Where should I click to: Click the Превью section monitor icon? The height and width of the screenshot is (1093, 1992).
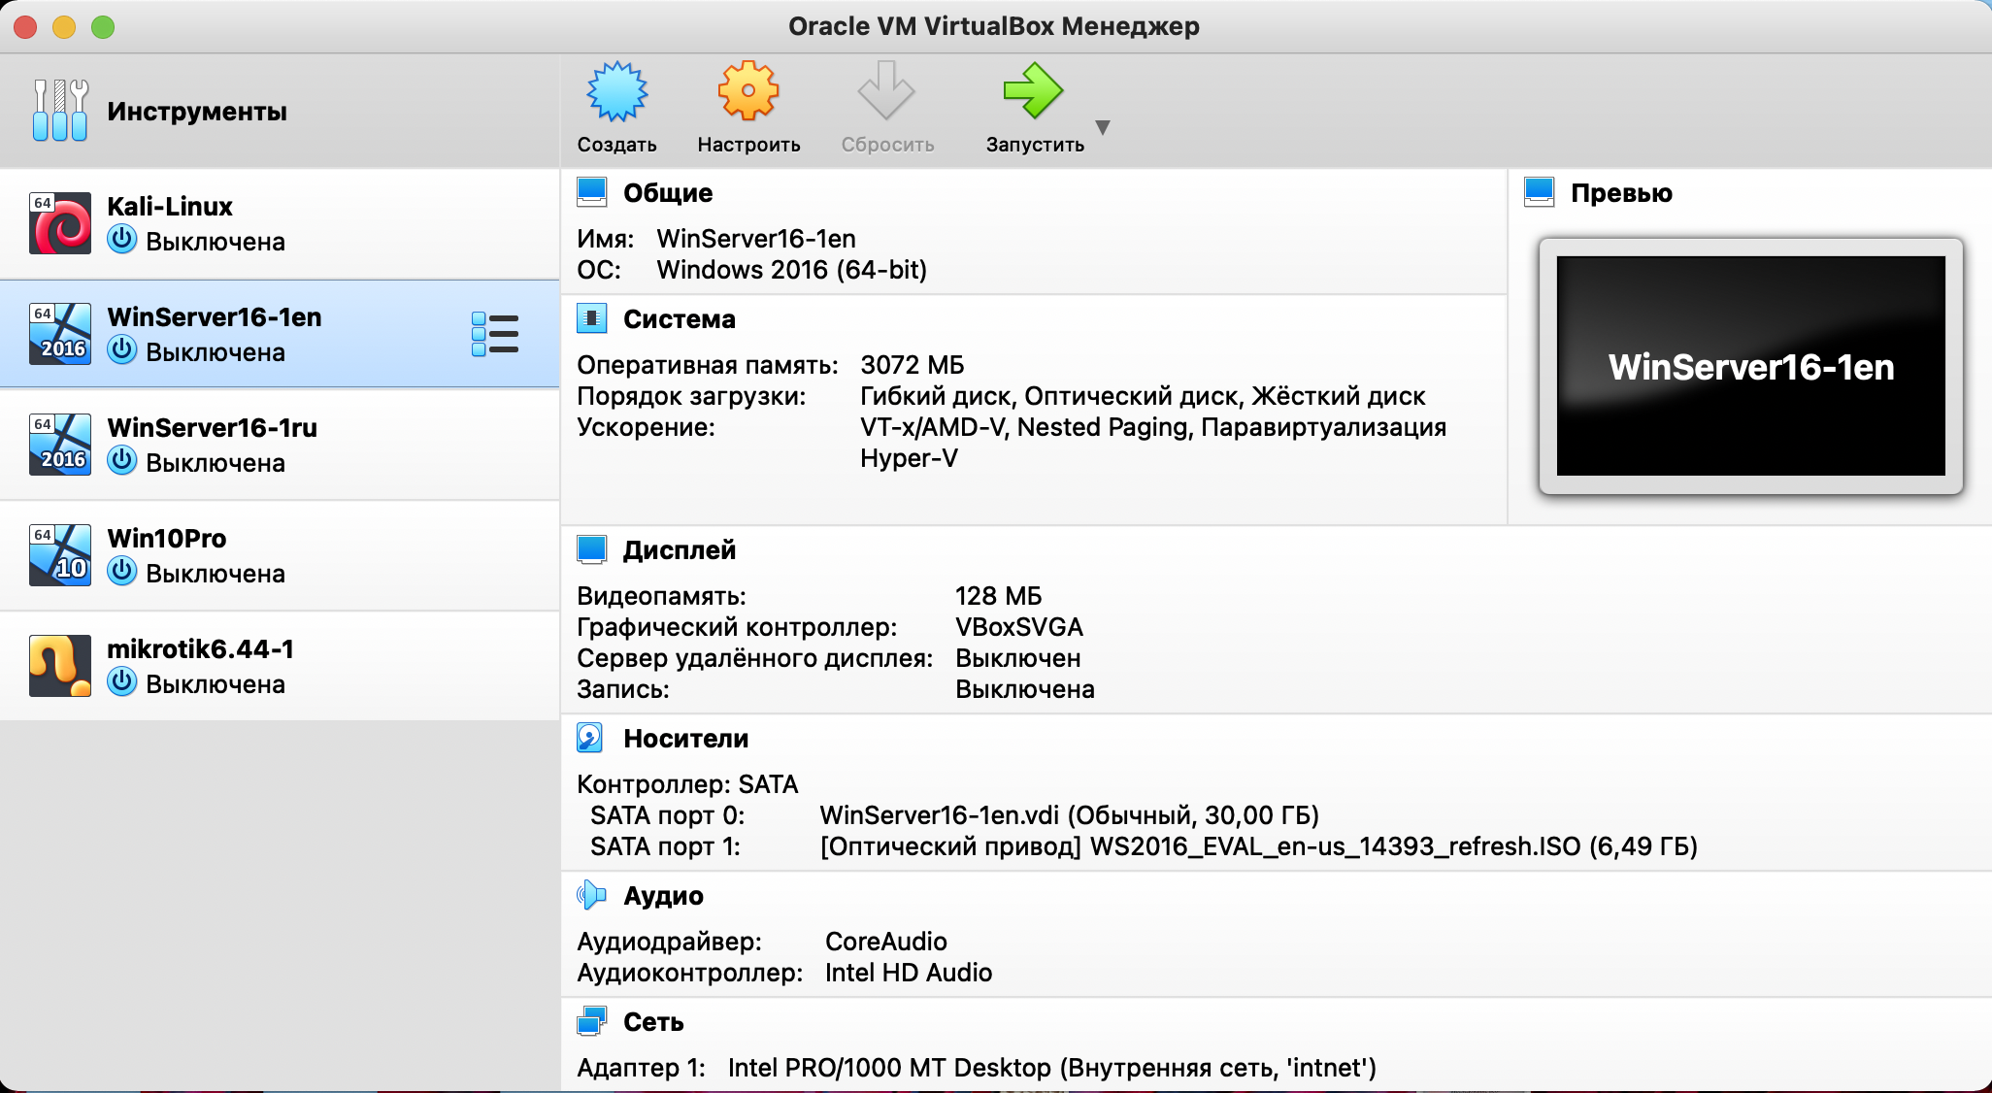pyautogui.click(x=1540, y=192)
